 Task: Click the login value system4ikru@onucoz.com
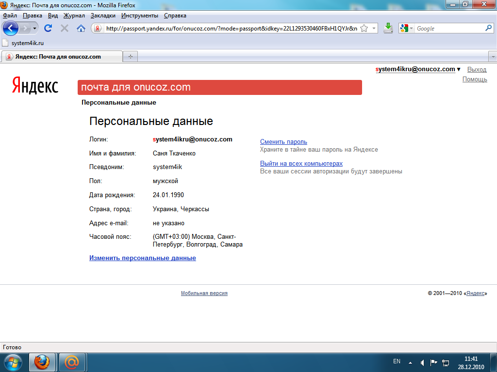(192, 139)
